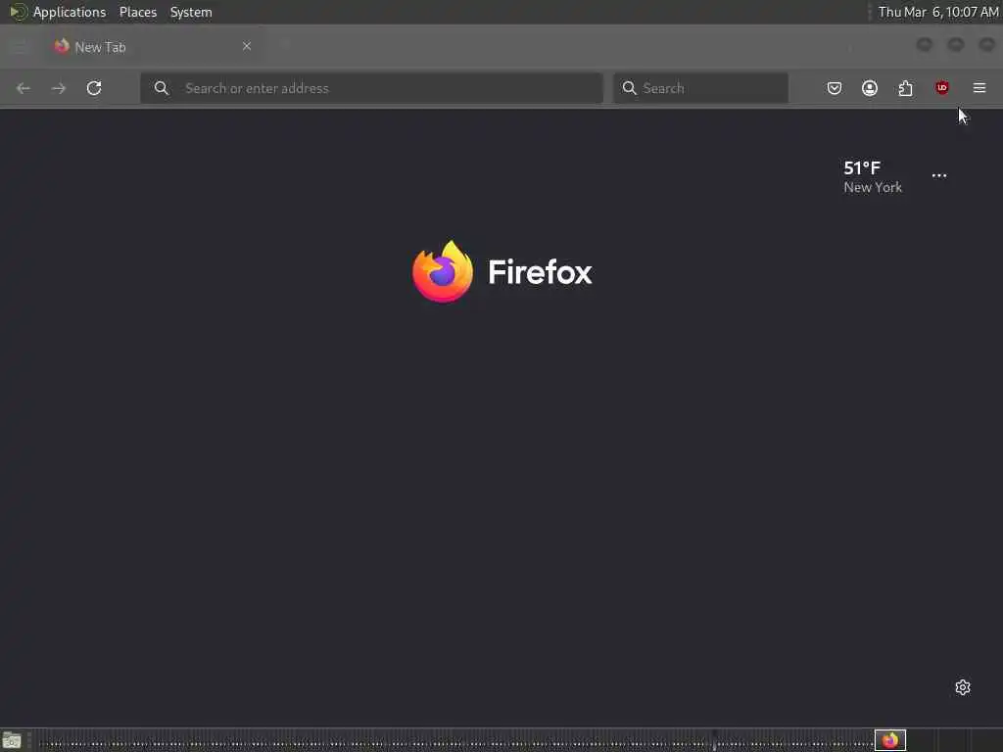
Task: Click the 51°F New York weather link
Action: [873, 177]
